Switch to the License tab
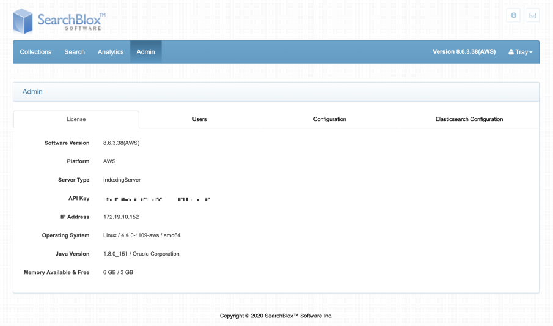This screenshot has width=553, height=326. [x=76, y=119]
